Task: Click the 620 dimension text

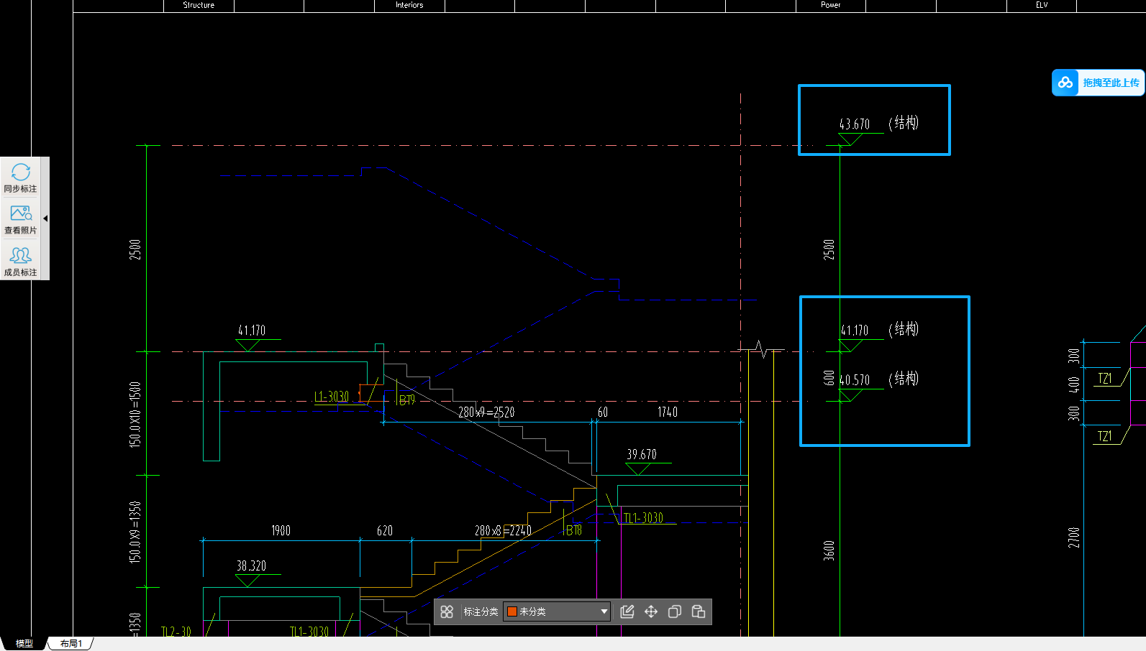Action: 385,531
